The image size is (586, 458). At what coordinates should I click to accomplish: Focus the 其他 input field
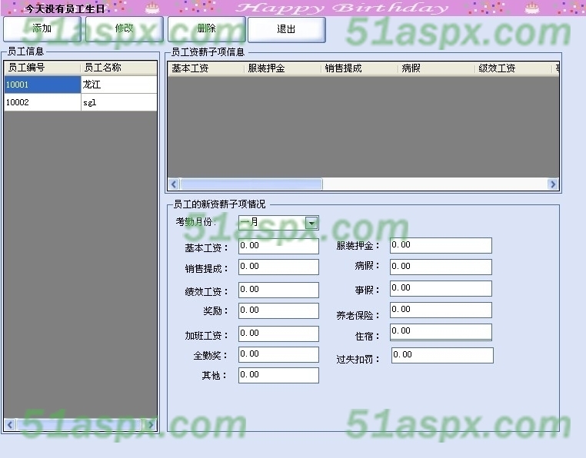point(279,376)
